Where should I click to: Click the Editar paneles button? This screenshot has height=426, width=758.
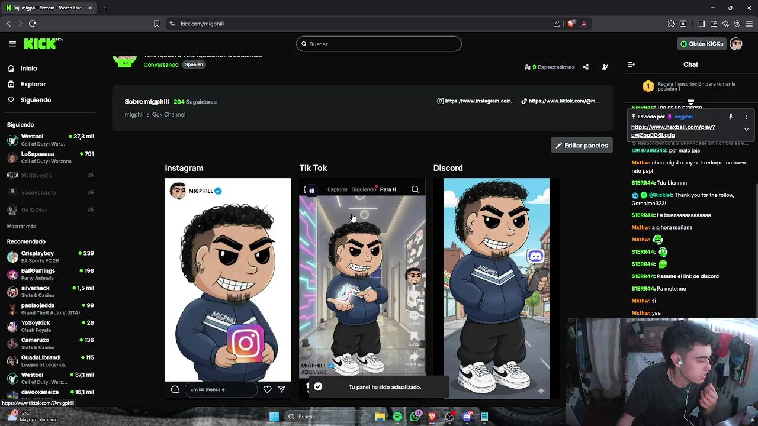point(582,146)
